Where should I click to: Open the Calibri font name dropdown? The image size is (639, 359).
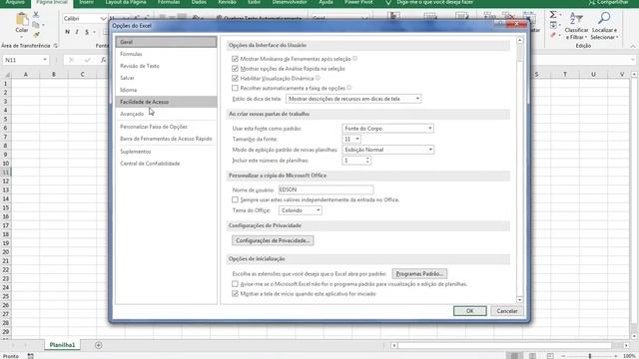104,19
